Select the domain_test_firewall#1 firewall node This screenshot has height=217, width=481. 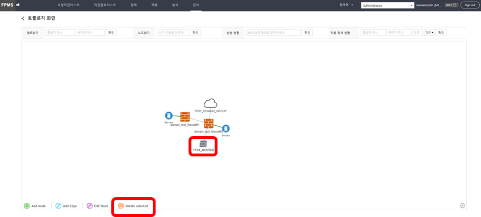[x=185, y=117]
